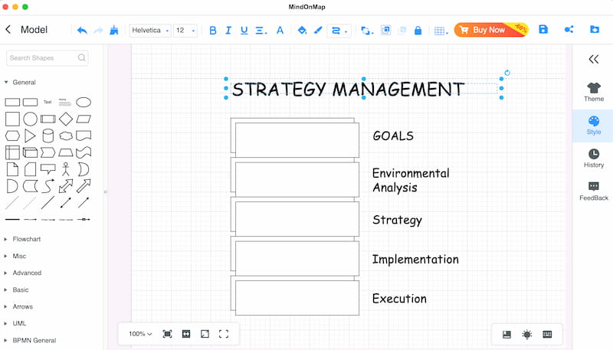The width and height of the screenshot is (613, 350).
Task: Open the 100% zoom dropdown
Action: 140,334
